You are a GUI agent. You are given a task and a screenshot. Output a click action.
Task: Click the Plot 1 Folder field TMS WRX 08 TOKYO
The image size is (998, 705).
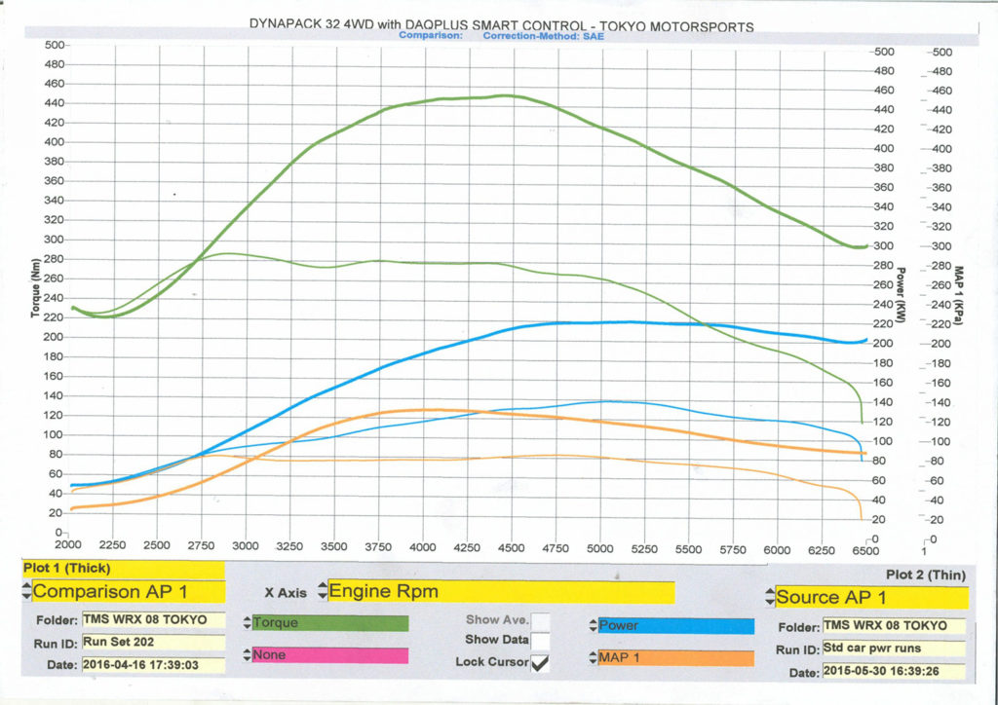click(152, 619)
